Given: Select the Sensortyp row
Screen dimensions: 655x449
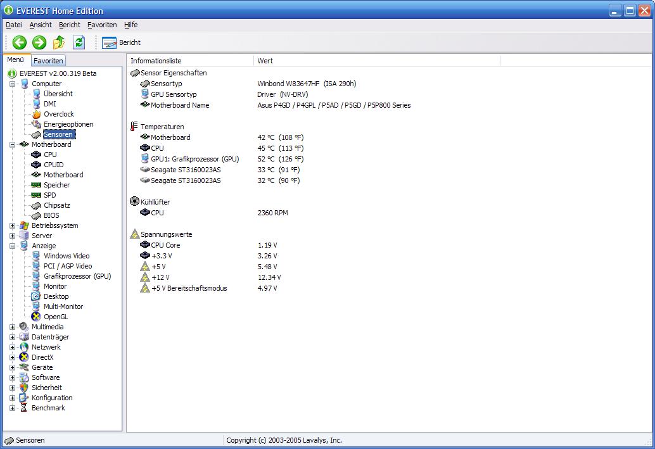Looking at the screenshot, I should click(x=166, y=84).
